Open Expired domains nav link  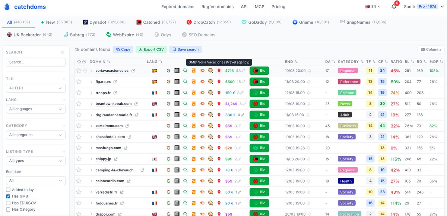pyautogui.click(x=178, y=7)
